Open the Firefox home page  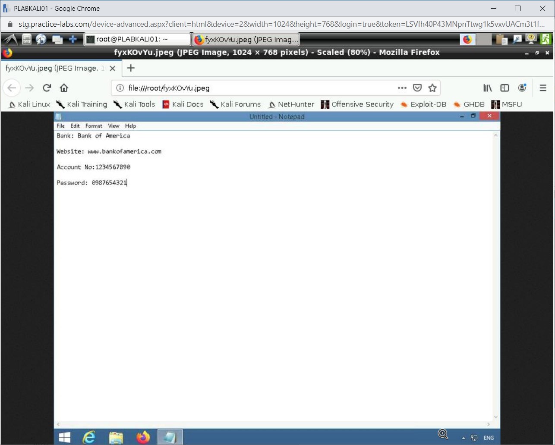[x=64, y=88]
